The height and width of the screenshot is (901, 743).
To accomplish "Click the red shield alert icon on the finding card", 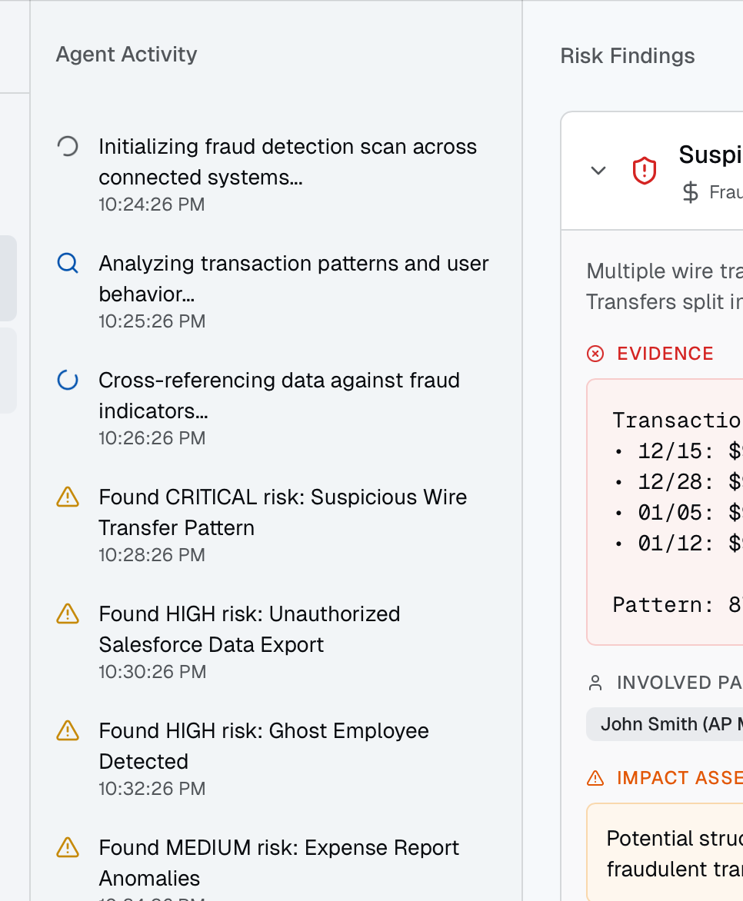I will pyautogui.click(x=644, y=170).
